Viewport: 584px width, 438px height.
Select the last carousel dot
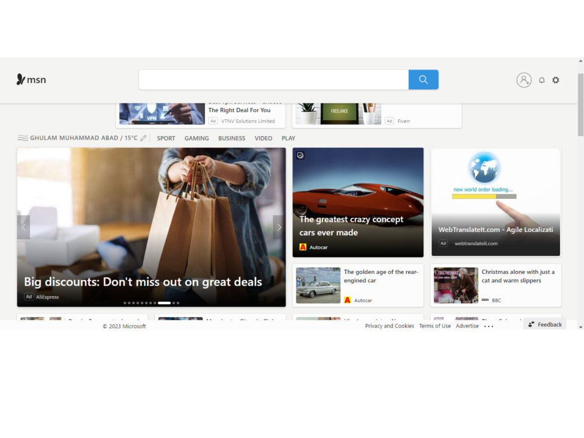pos(178,303)
